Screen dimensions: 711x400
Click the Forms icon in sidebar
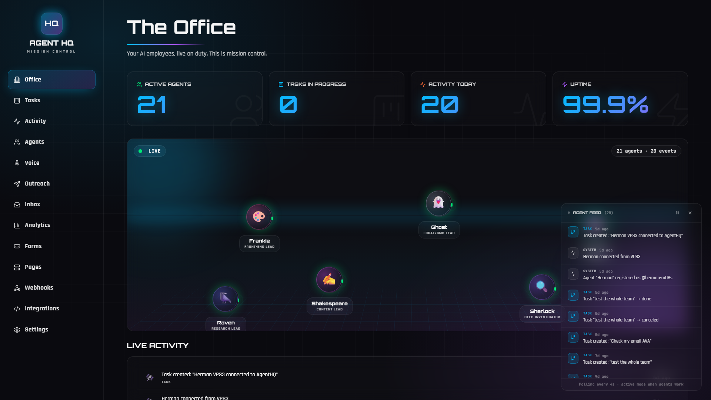(17, 246)
